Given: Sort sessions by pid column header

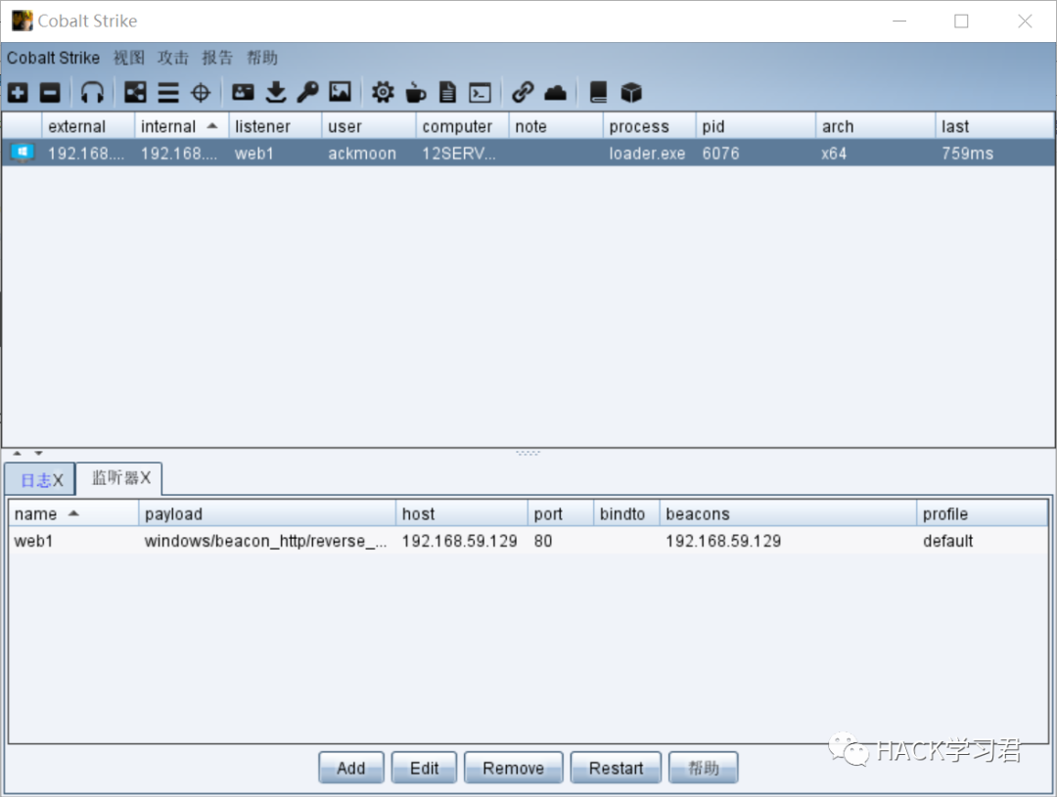Looking at the screenshot, I should tap(756, 126).
